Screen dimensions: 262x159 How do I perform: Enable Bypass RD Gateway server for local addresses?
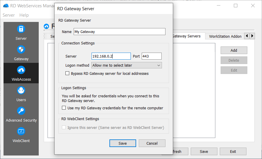pos(67,74)
